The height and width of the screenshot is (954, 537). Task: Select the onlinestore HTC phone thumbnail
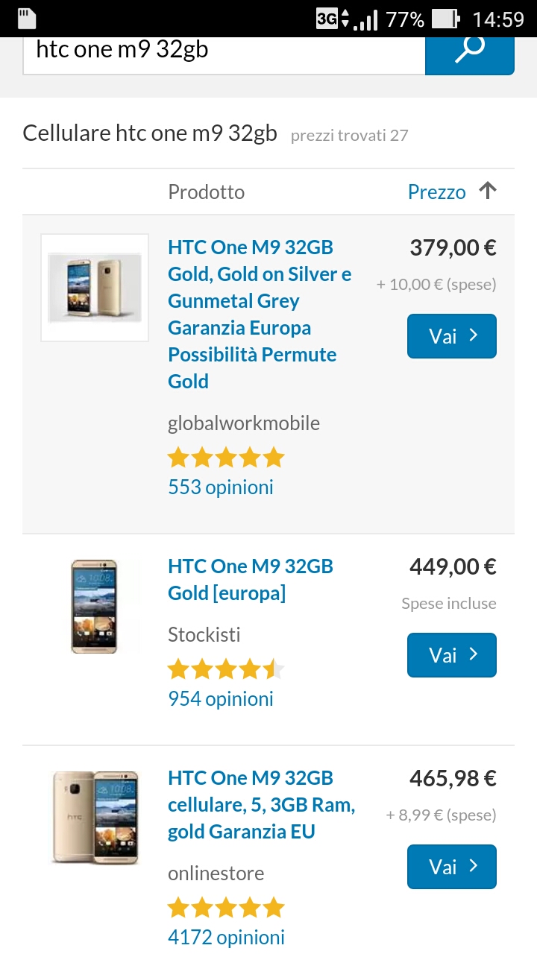95,817
